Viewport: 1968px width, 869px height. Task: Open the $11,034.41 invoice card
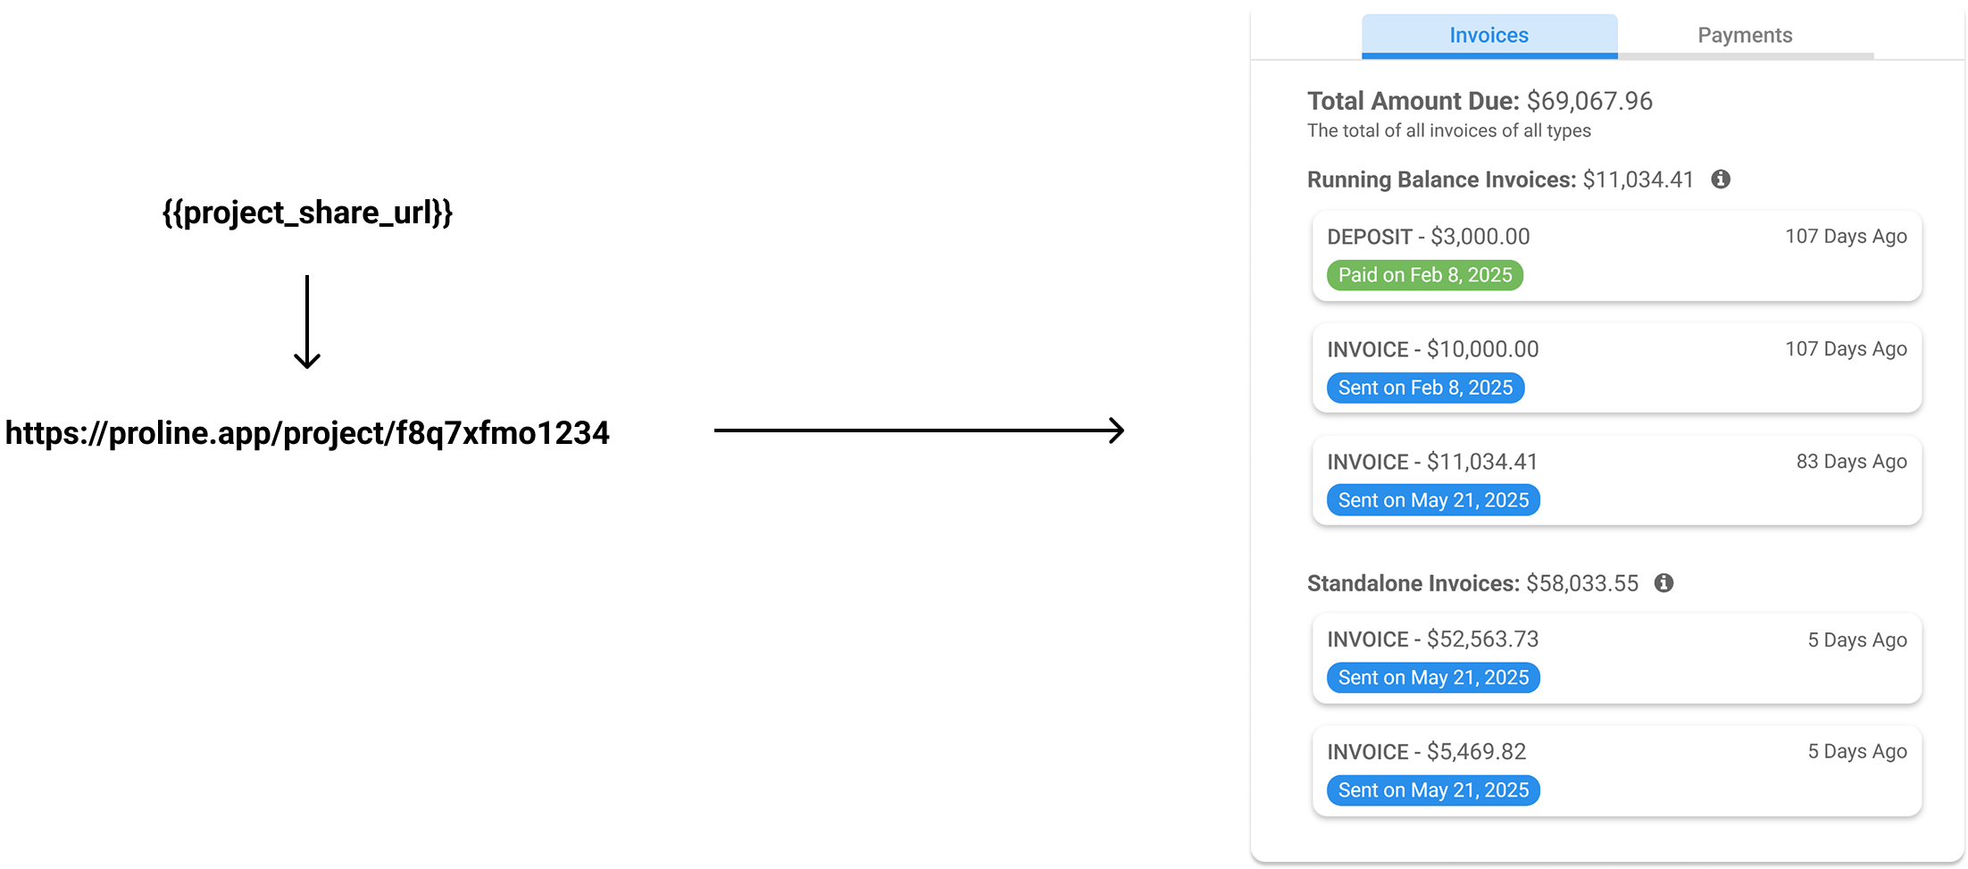[1617, 480]
